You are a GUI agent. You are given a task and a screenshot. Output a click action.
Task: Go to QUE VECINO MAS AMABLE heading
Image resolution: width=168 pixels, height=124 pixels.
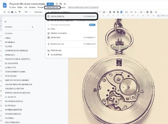click(17, 80)
